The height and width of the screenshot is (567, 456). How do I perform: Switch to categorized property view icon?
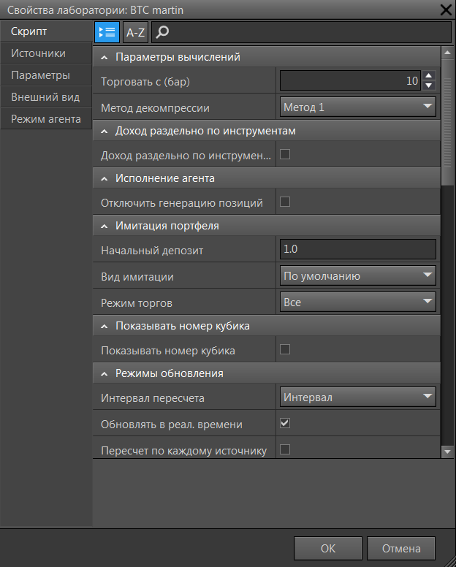tap(107, 32)
